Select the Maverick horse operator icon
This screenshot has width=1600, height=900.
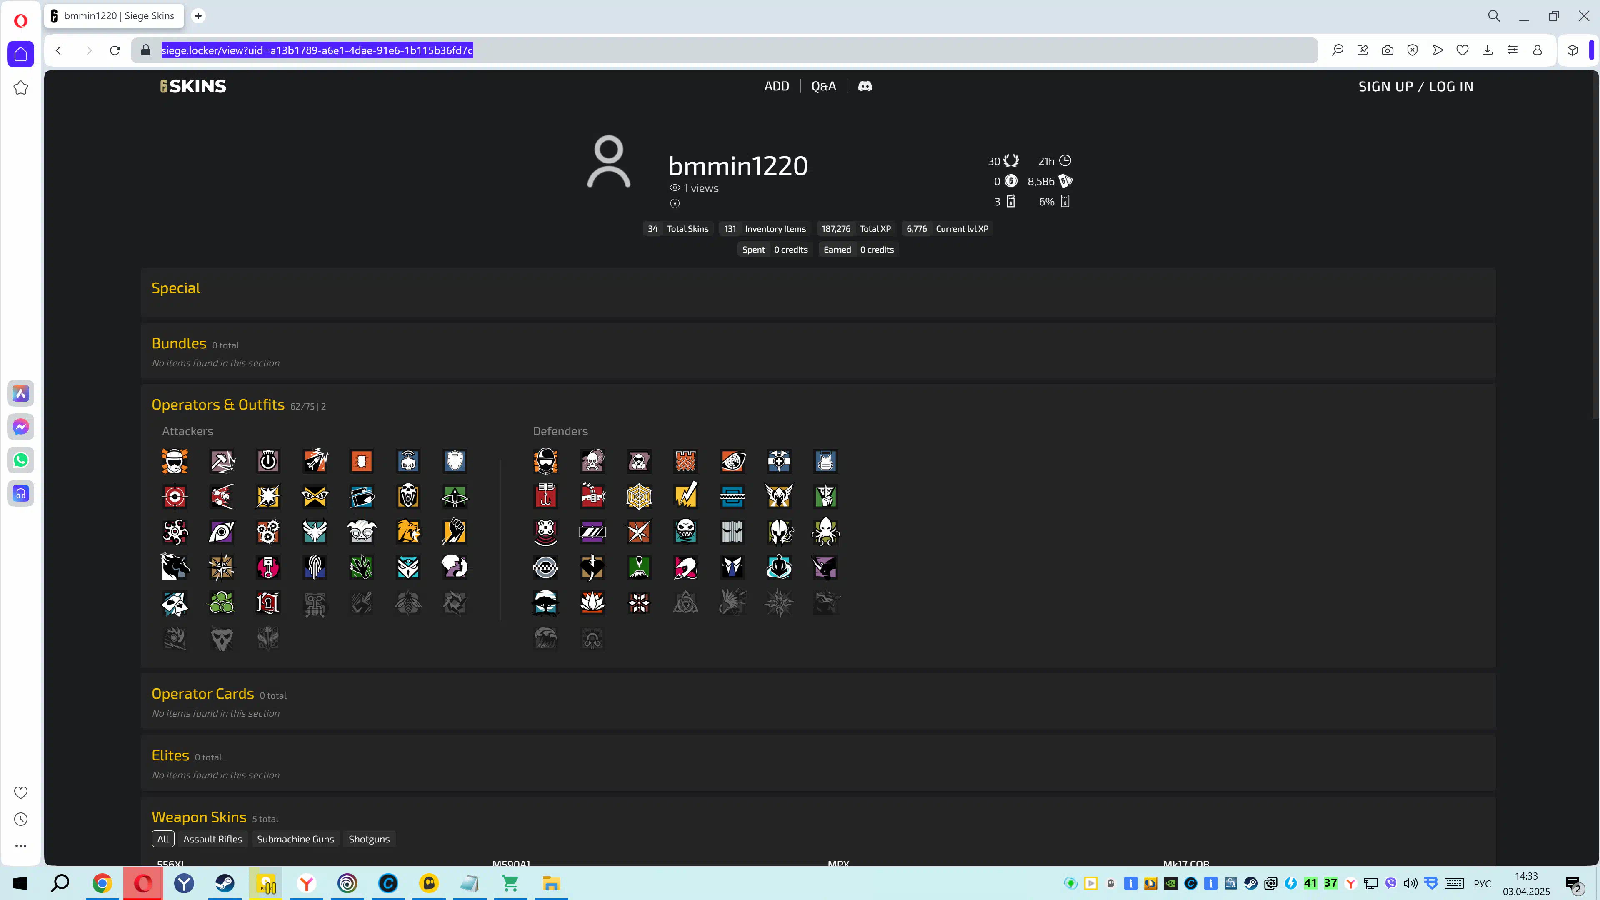coord(175,567)
